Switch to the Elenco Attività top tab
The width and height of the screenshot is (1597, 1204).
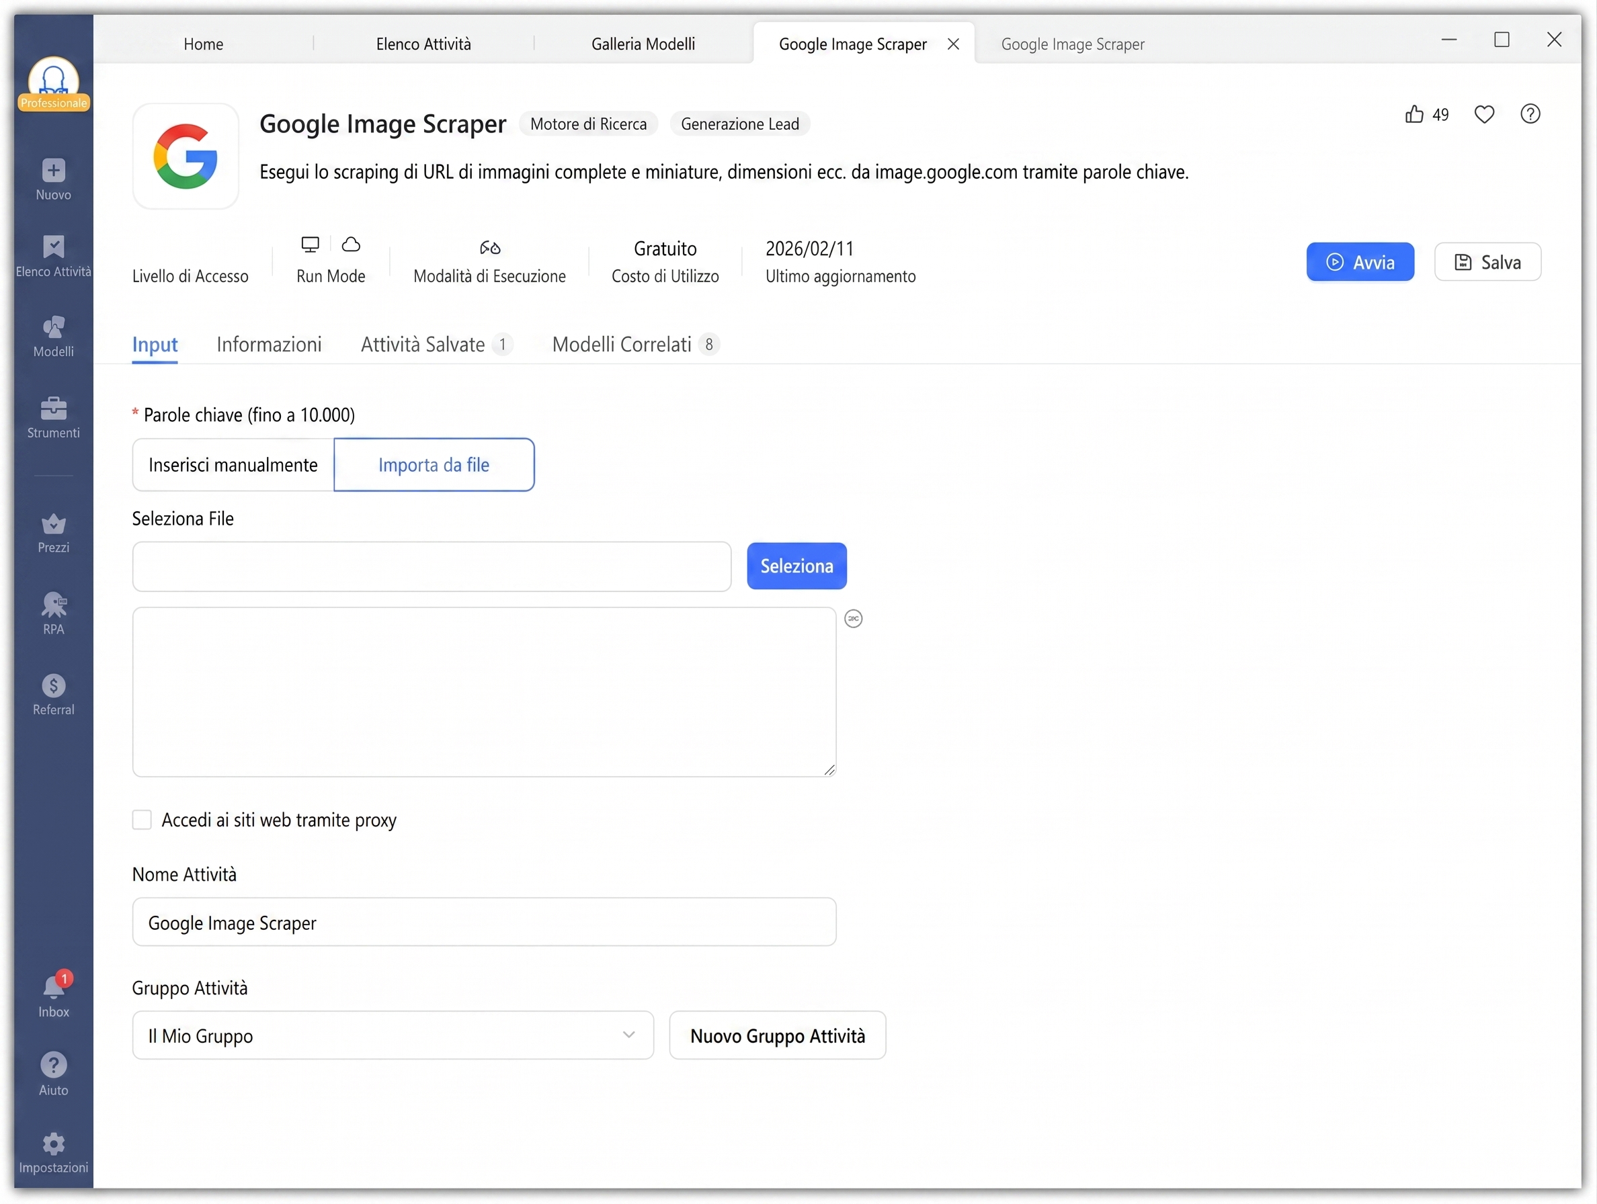click(x=424, y=44)
